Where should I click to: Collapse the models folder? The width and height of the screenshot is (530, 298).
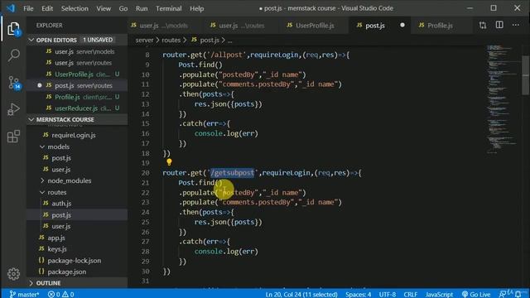[x=77, y=147]
